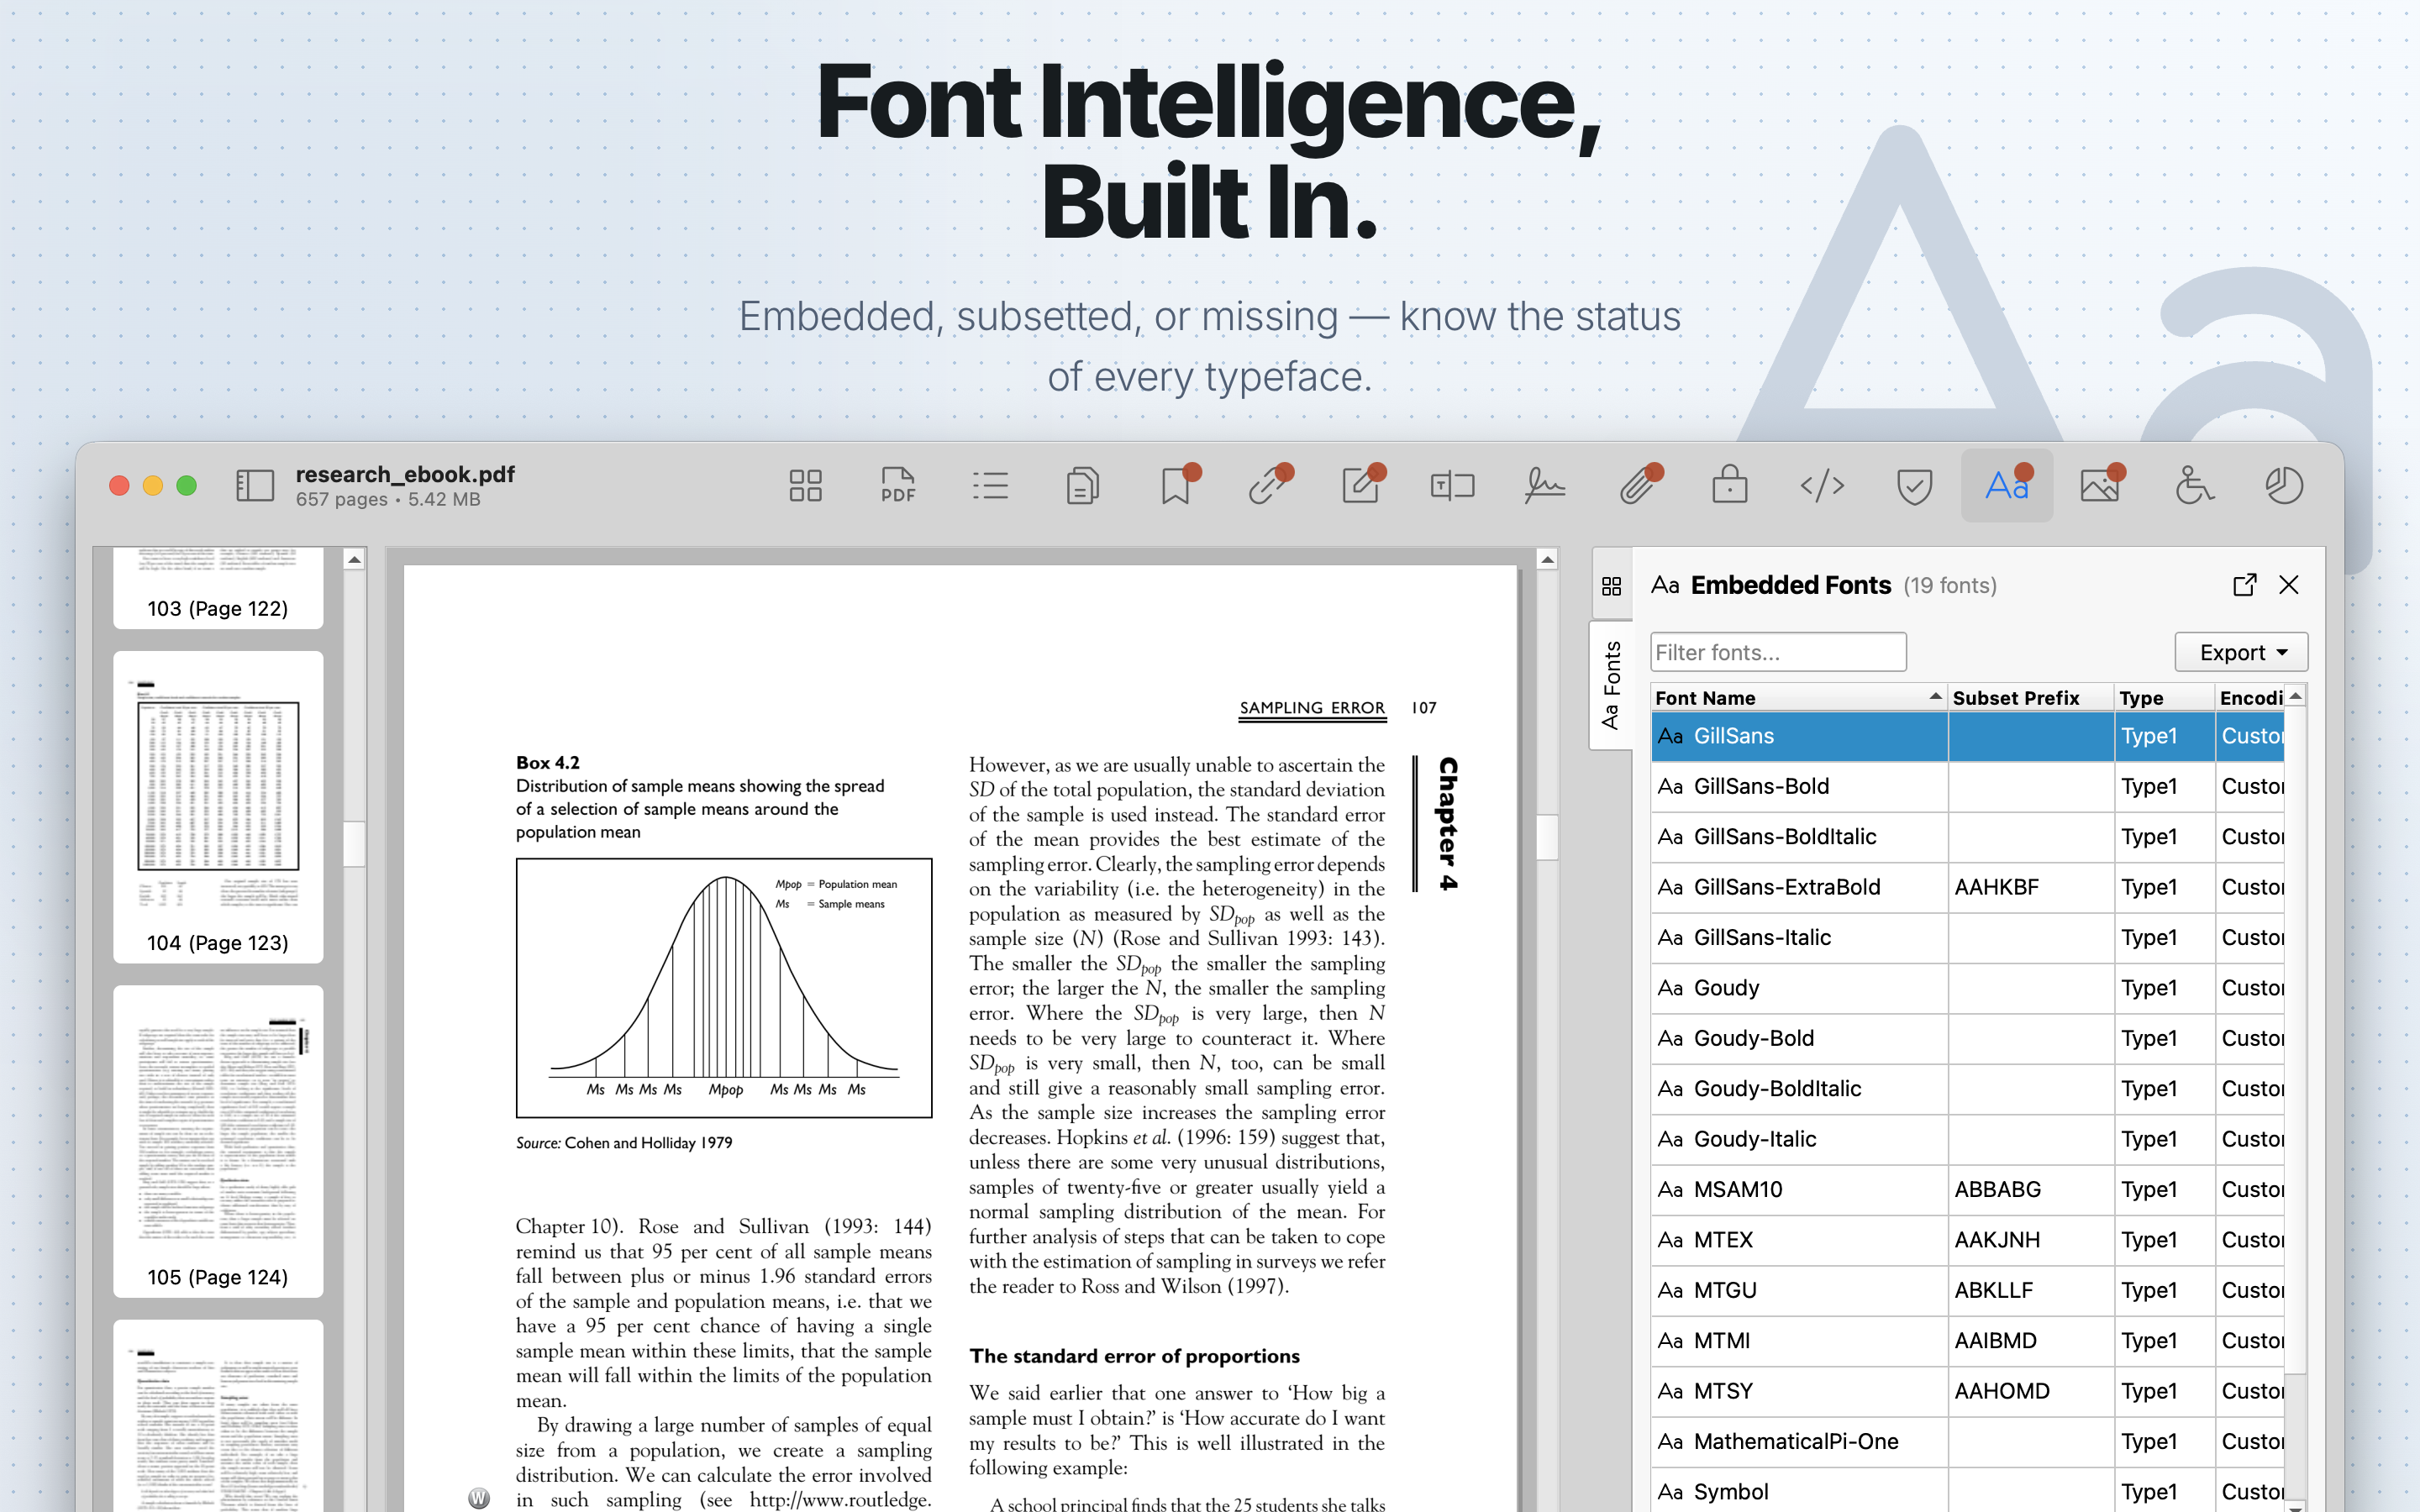Viewport: 2420px width, 1512px height.
Task: Select the MSAM10 font row
Action: pyautogui.click(x=1967, y=1190)
